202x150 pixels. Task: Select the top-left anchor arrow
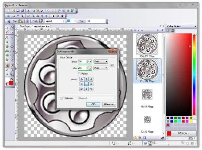point(81,79)
